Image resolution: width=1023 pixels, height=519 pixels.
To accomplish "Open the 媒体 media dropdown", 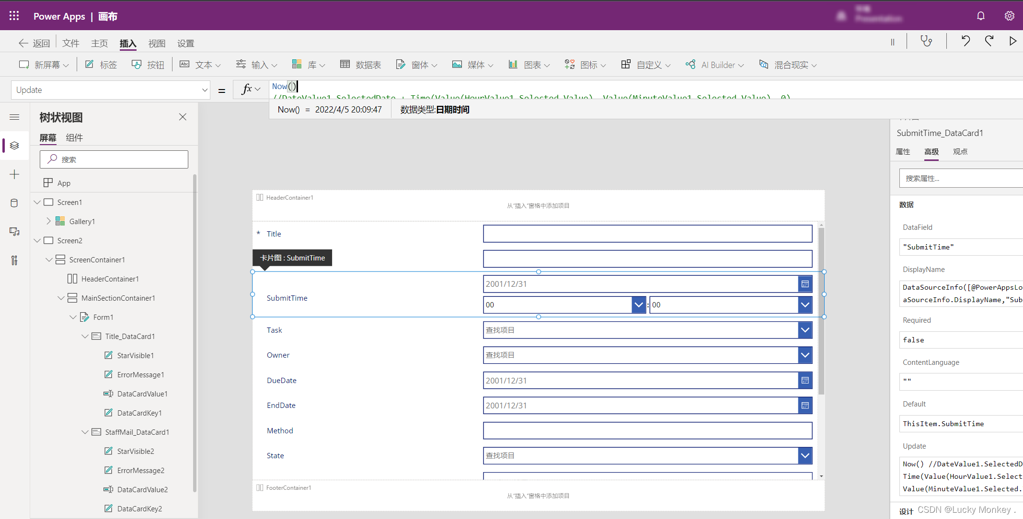I will [x=473, y=65].
